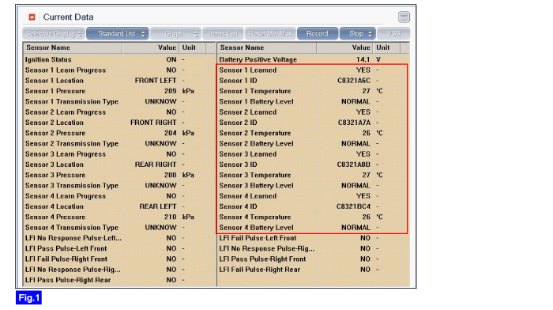Click the Items List button
The image size is (553, 310).
(x=223, y=34)
